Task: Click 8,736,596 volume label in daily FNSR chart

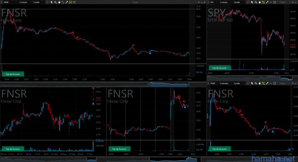Action: [x=100, y=141]
